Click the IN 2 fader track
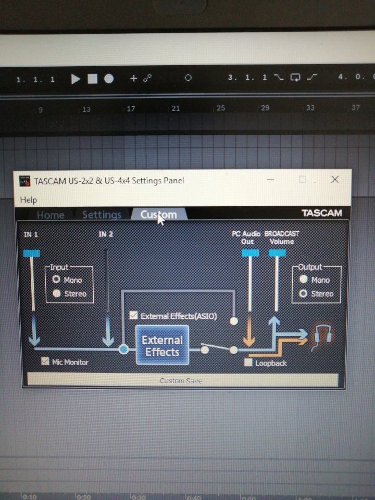The image size is (375, 500). [107, 280]
